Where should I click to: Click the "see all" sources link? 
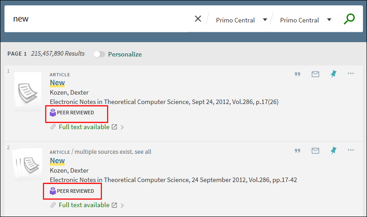point(143,152)
